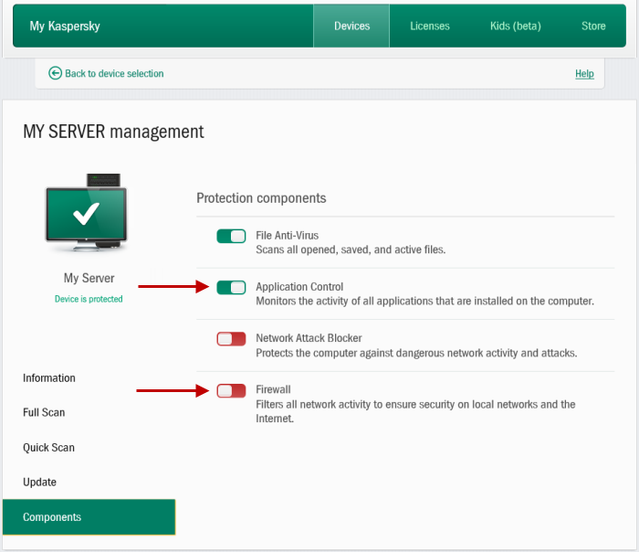This screenshot has width=639, height=552.
Task: Open the Devices tab
Action: [x=351, y=27]
